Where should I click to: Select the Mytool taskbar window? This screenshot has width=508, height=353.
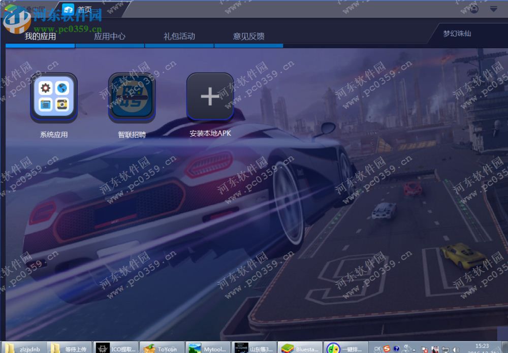point(209,348)
